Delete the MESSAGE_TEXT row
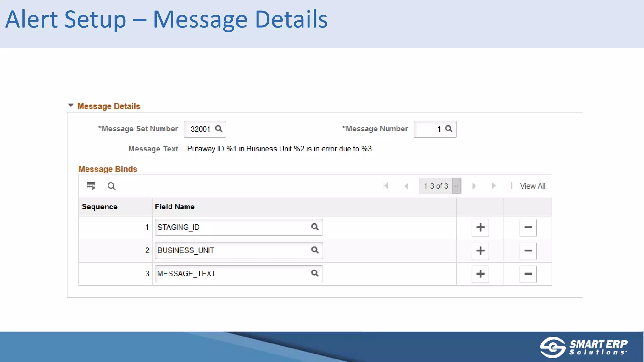 pyautogui.click(x=528, y=274)
